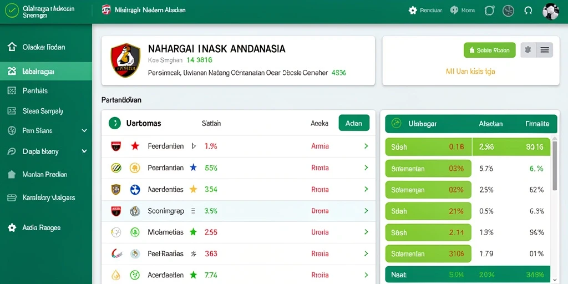The width and height of the screenshot is (568, 284).
Task: Toggle the red star on first Feerdantien row
Action: coord(135,146)
